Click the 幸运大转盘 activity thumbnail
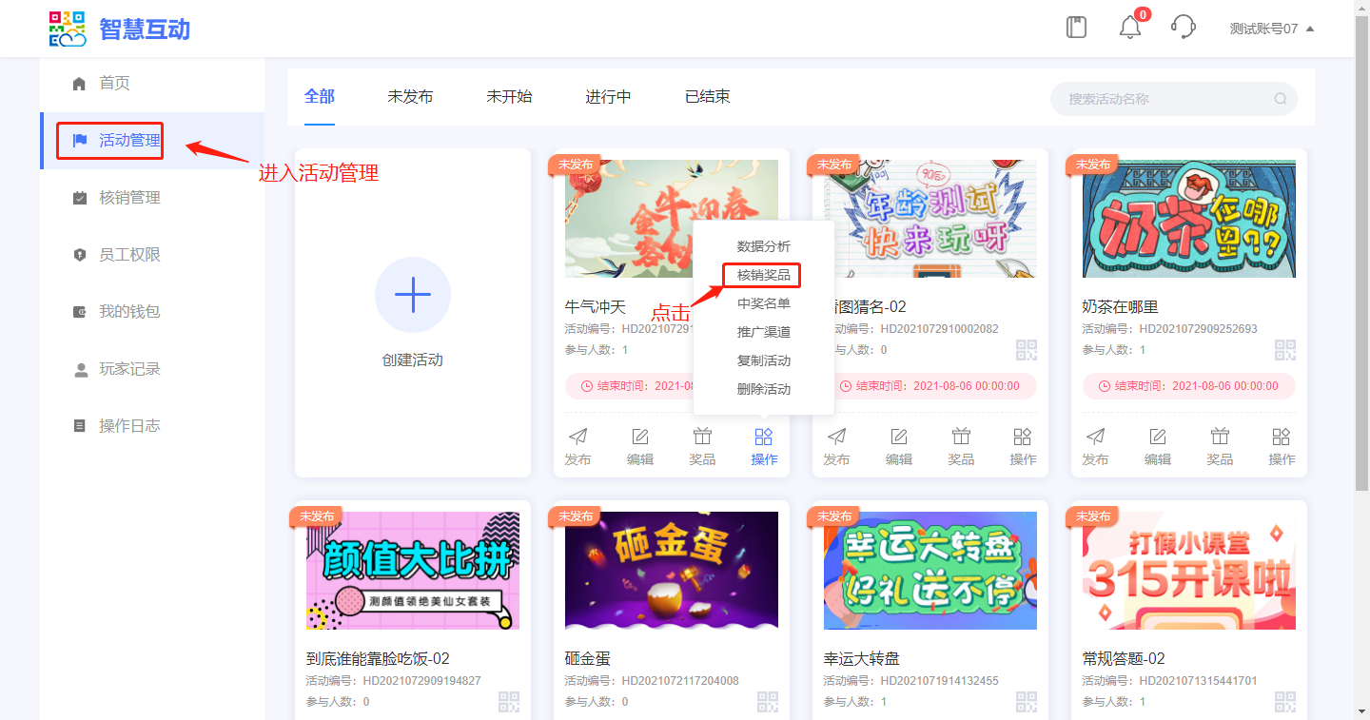1370x720 pixels. 930,571
